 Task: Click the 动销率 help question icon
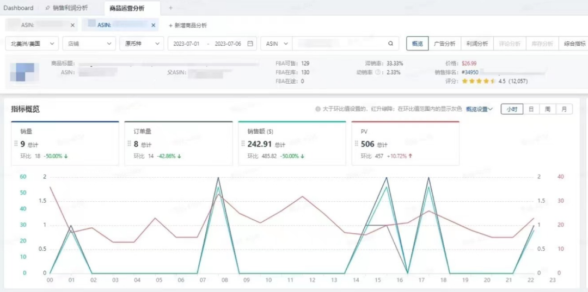(379, 72)
